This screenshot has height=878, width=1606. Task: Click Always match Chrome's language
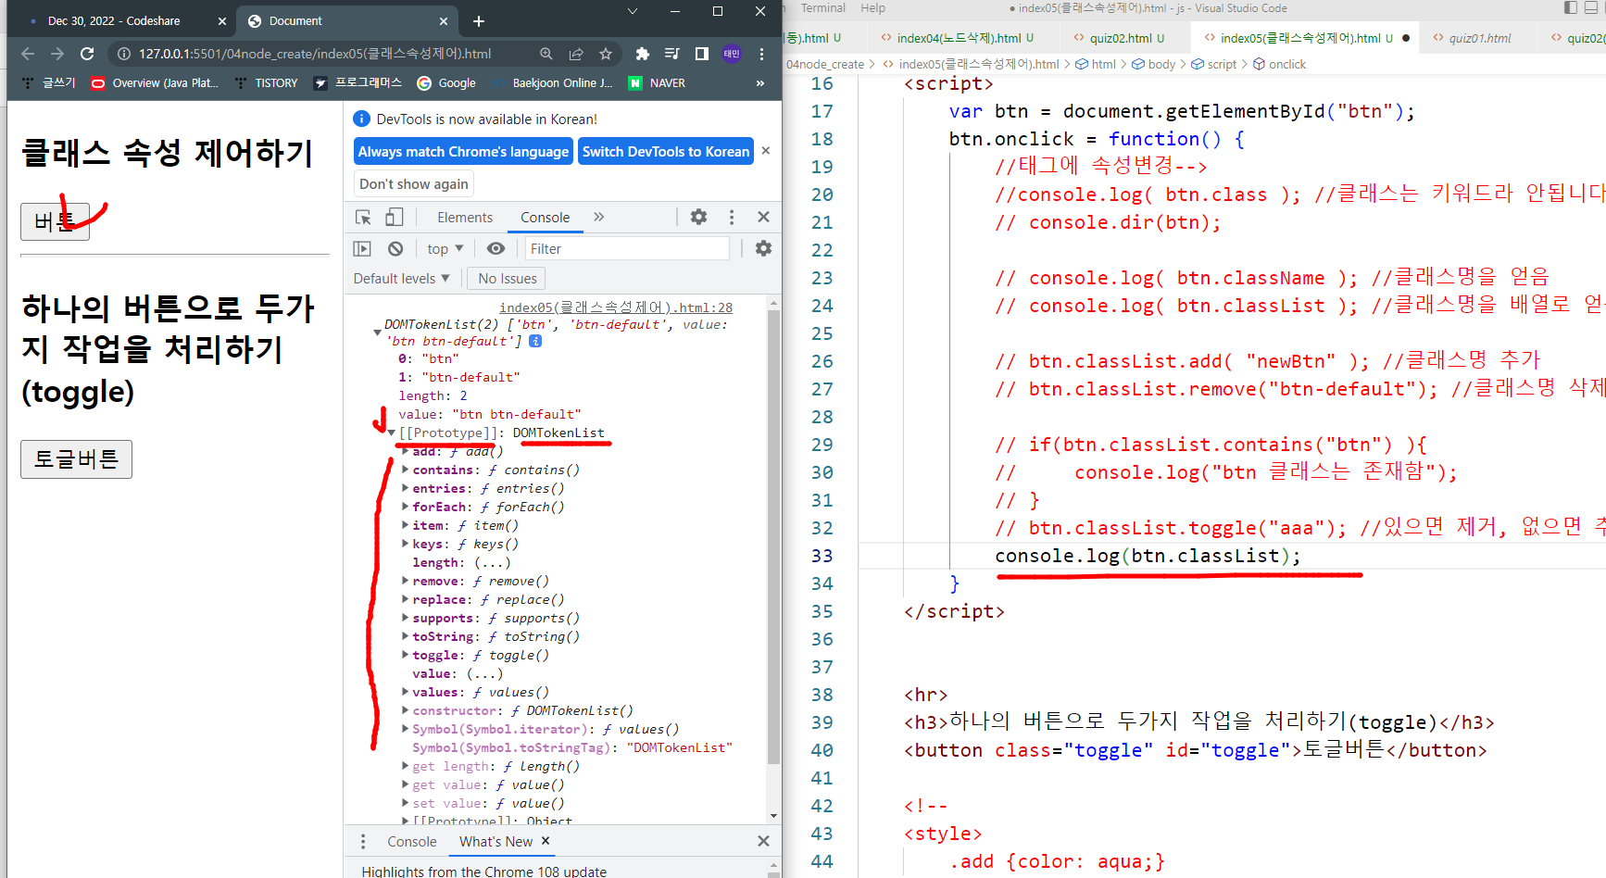tap(463, 152)
